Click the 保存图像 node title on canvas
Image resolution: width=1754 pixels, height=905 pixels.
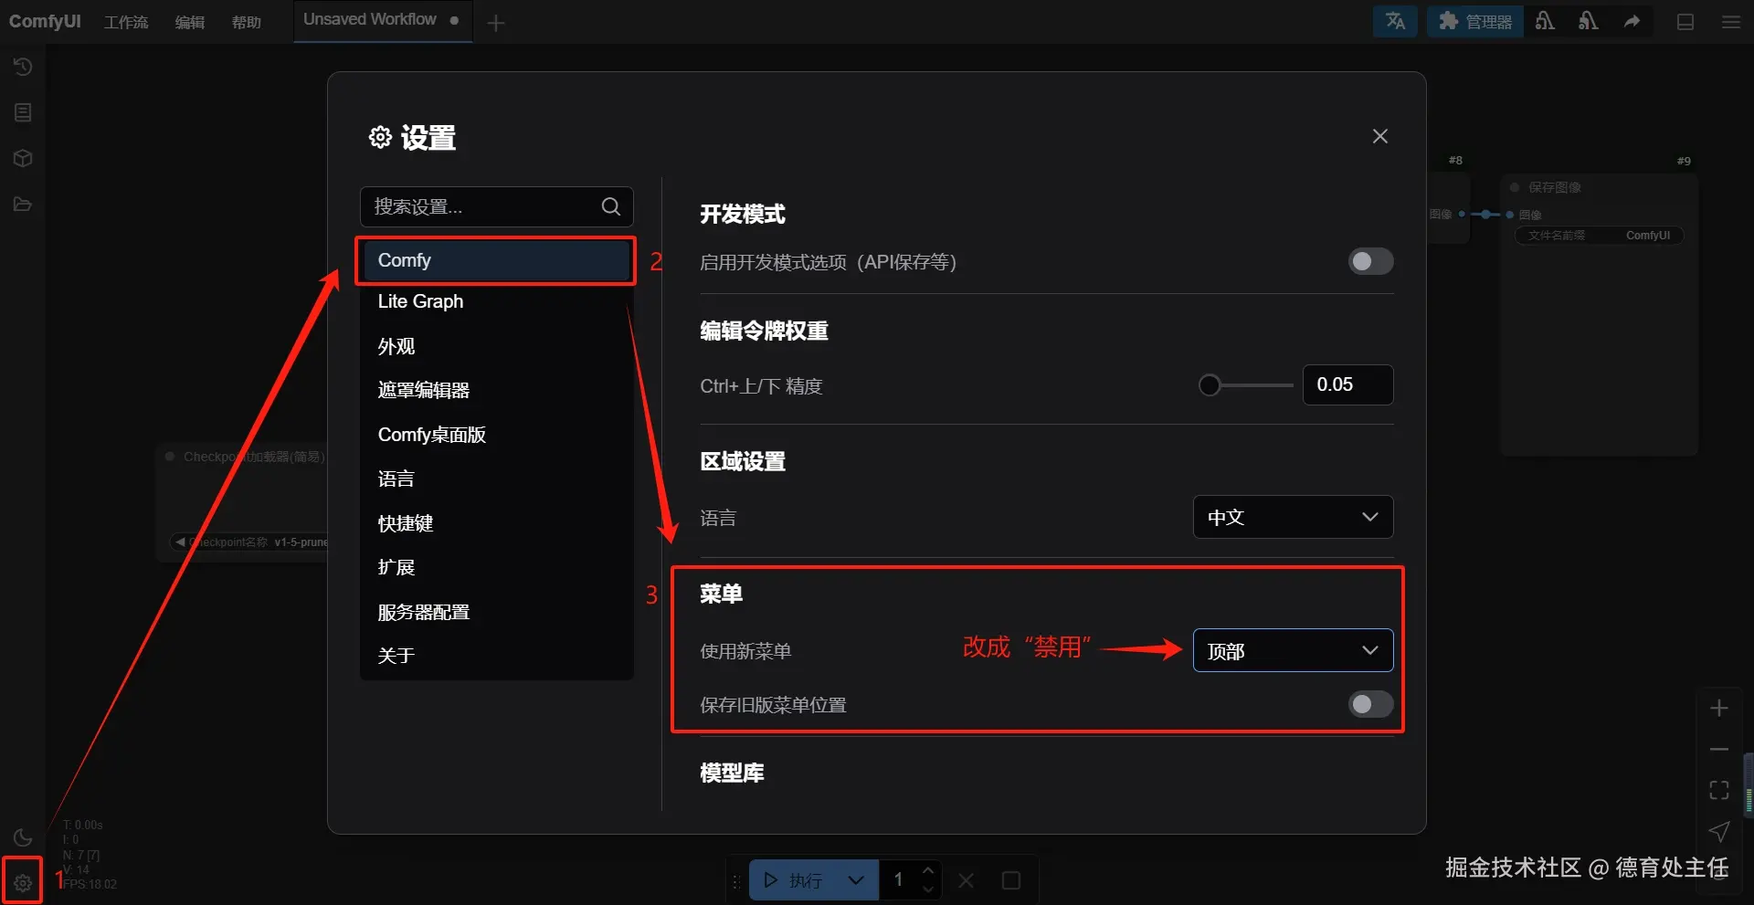pos(1555,187)
